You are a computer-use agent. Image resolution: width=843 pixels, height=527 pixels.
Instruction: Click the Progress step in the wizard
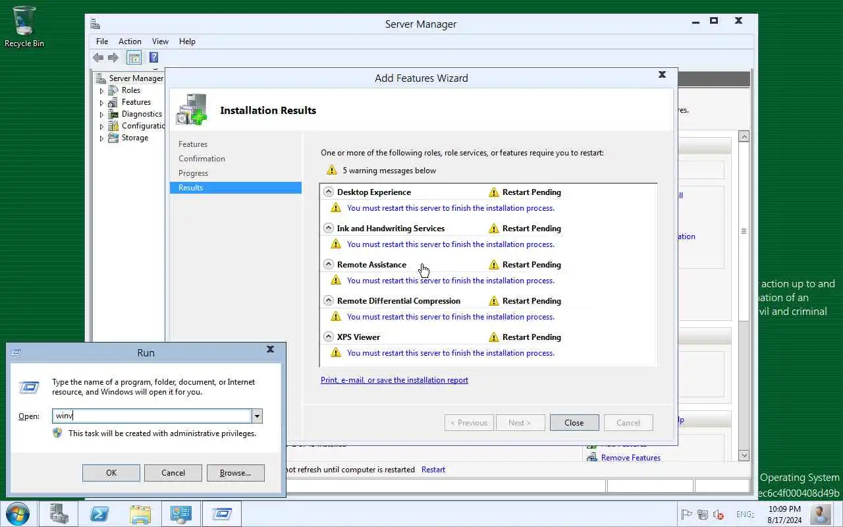[x=193, y=173]
